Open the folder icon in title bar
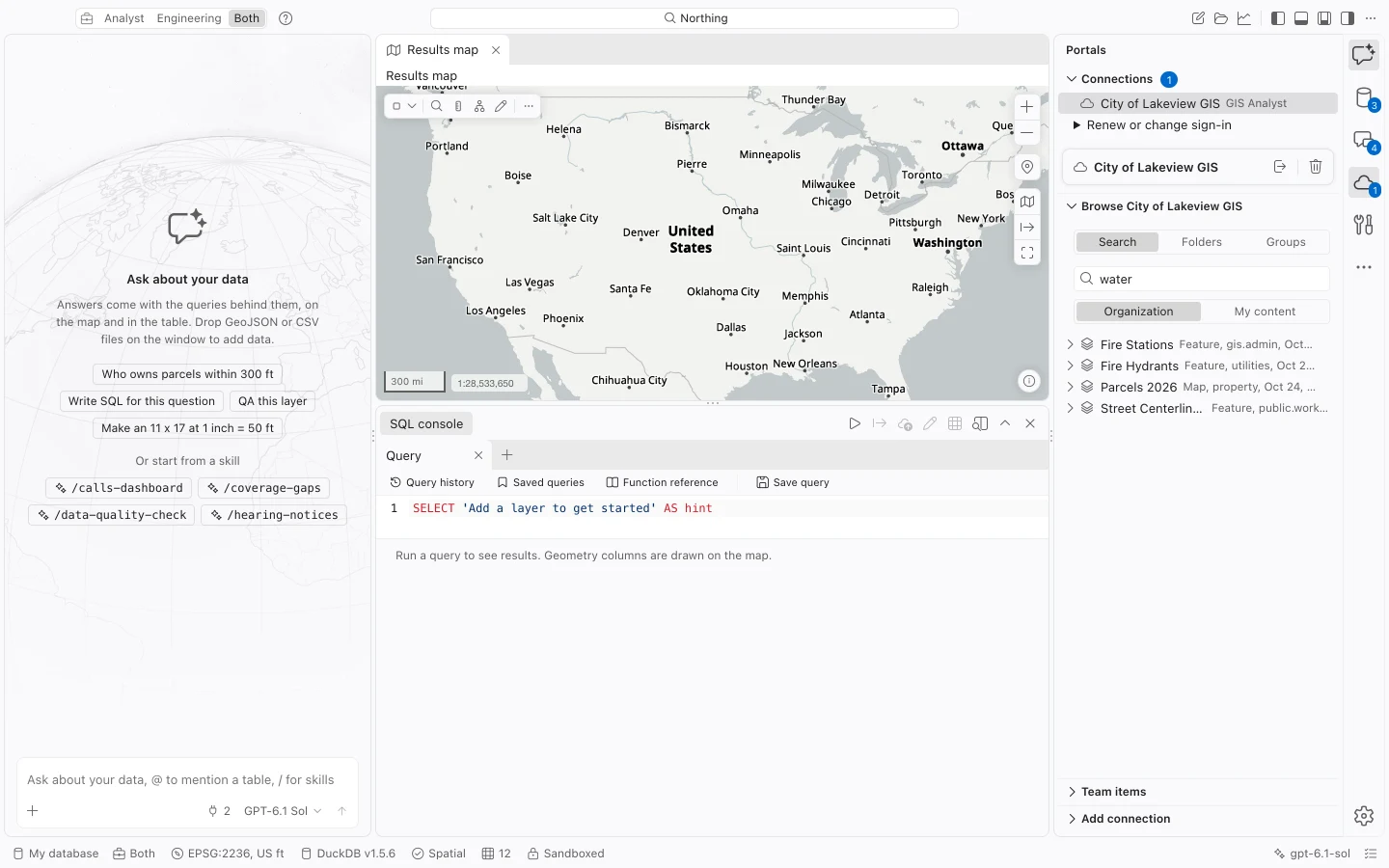Image resolution: width=1389 pixels, height=868 pixels. (1221, 18)
